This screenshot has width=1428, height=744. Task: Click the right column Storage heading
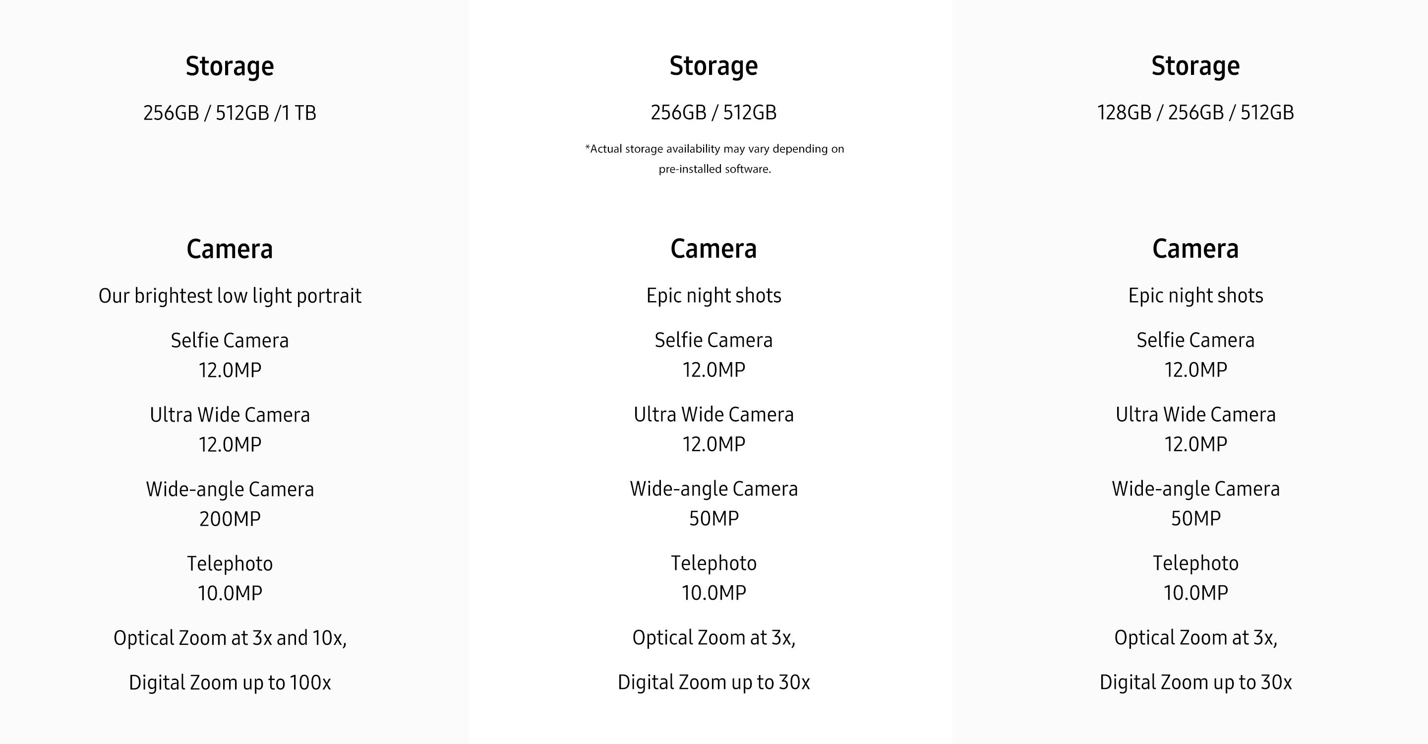point(1195,66)
